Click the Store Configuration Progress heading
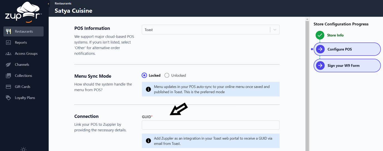The width and height of the screenshot is (383, 151). click(x=341, y=24)
